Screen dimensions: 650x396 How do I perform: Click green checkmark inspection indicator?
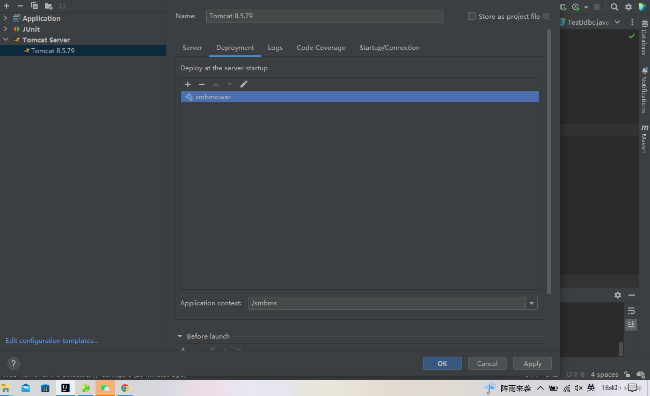[632, 36]
